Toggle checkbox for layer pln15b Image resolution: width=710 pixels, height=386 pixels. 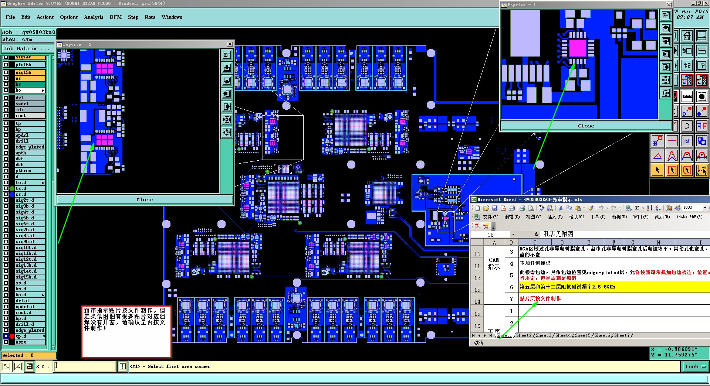click(x=6, y=65)
